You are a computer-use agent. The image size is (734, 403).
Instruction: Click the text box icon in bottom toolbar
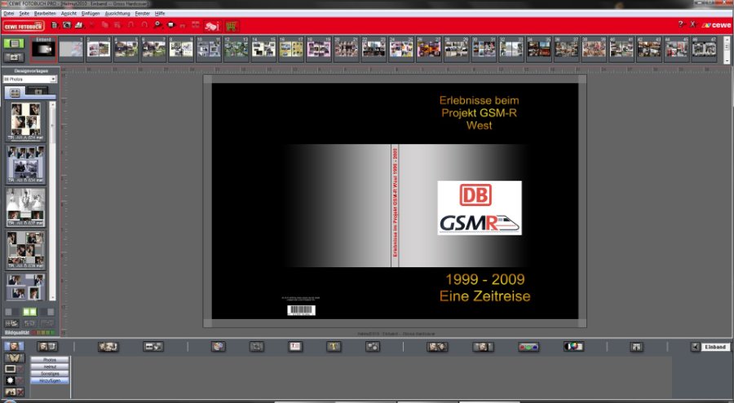[295, 347]
